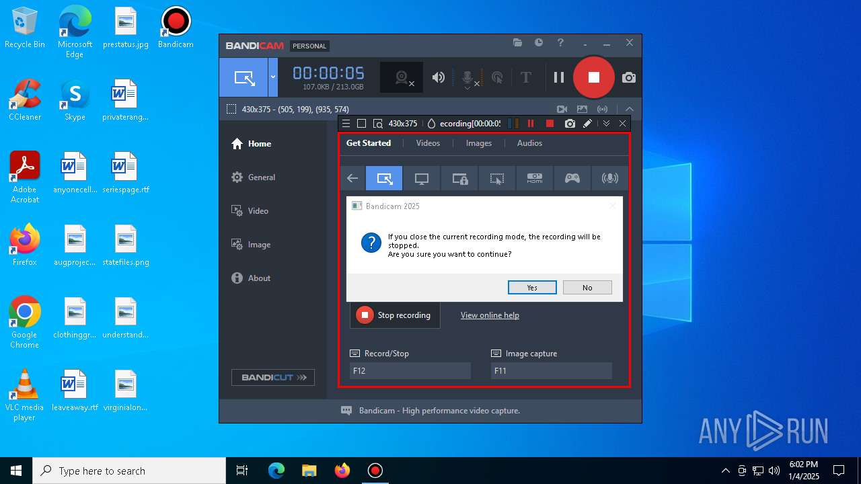Stop recording using the big red button

[x=593, y=77]
